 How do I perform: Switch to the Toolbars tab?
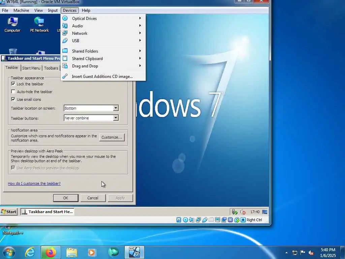pos(51,68)
